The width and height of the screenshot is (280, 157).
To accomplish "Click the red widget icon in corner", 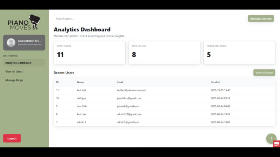I will (x=276, y=144).
